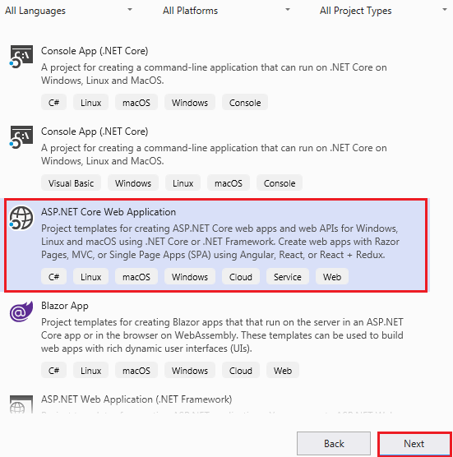This screenshot has height=457, width=453.
Task: Click the Next button
Action: (x=414, y=444)
